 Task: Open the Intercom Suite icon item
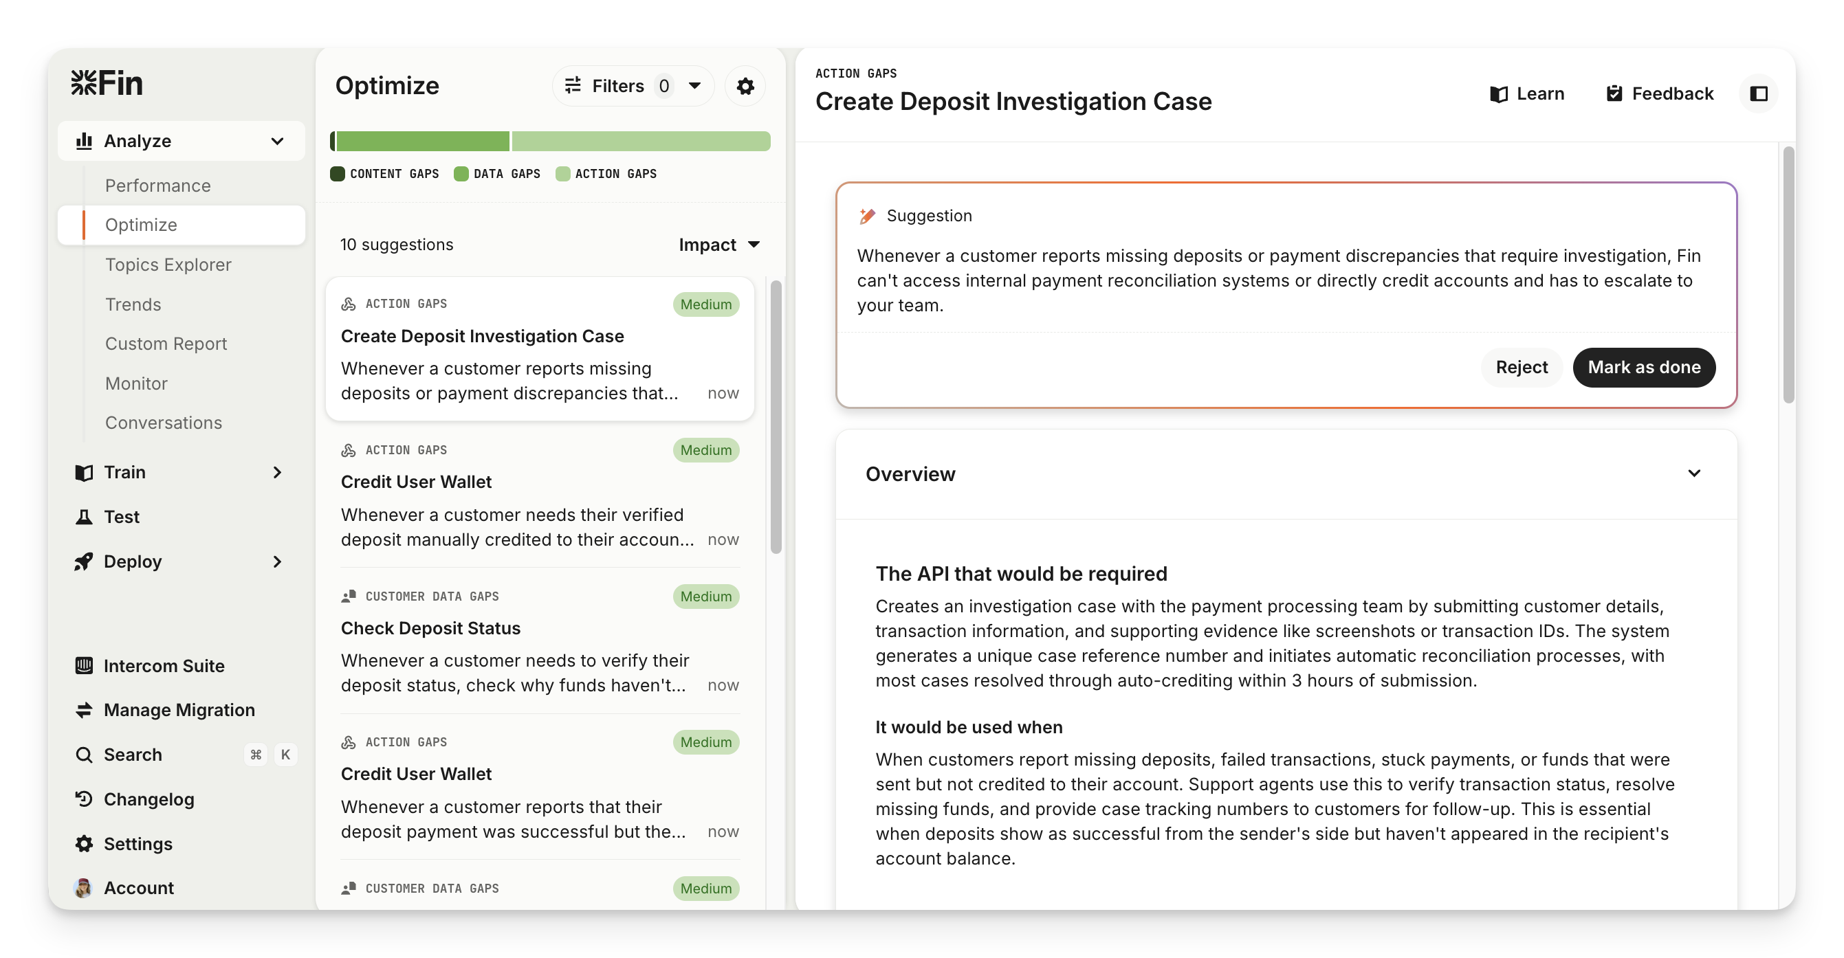tap(84, 665)
